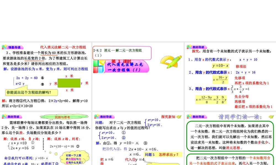This screenshot has width=276, height=165.
Task: Click the red 移项法 text
Action: pyautogui.click(x=241, y=67)
